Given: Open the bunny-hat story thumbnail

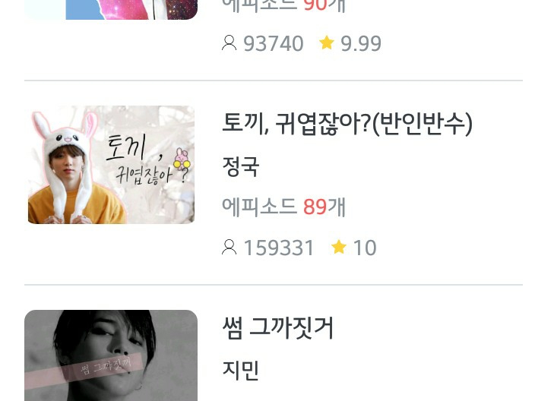Looking at the screenshot, I should [111, 165].
